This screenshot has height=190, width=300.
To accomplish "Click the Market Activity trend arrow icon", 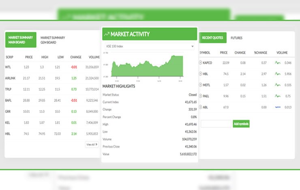I will [x=107, y=34].
